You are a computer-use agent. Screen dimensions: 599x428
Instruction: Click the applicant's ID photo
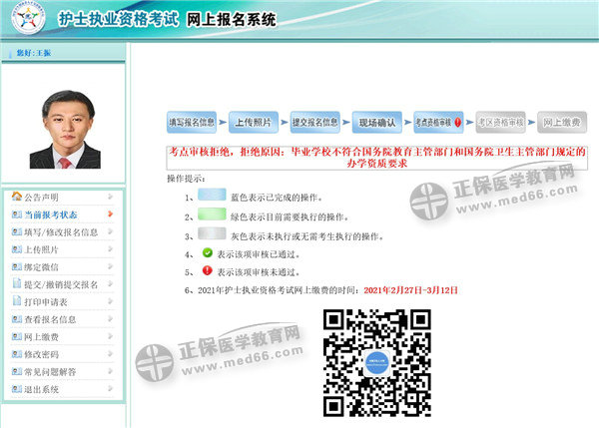click(64, 130)
